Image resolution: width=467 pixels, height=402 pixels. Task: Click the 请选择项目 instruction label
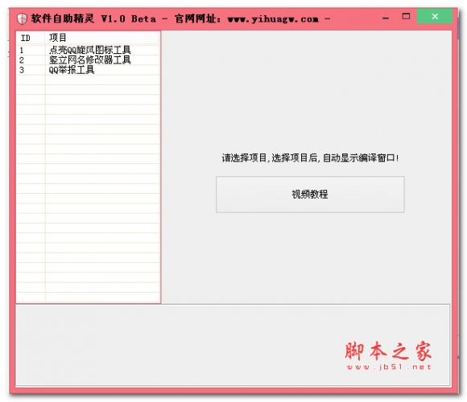(310, 158)
